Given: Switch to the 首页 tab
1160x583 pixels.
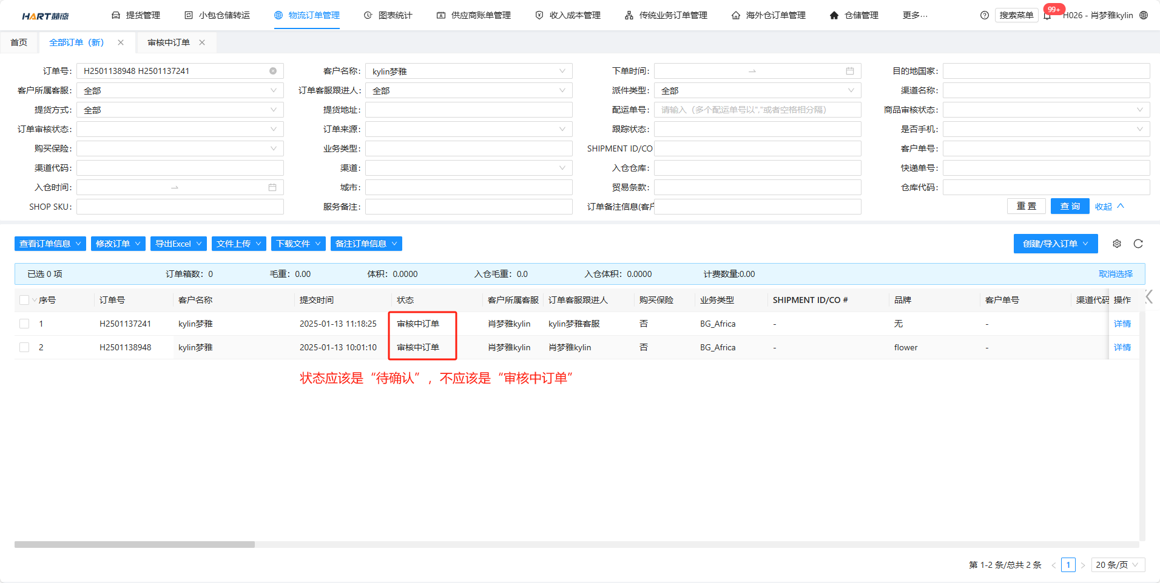Looking at the screenshot, I should pos(19,42).
